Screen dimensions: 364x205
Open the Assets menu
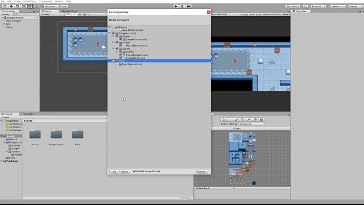pos(18,1)
